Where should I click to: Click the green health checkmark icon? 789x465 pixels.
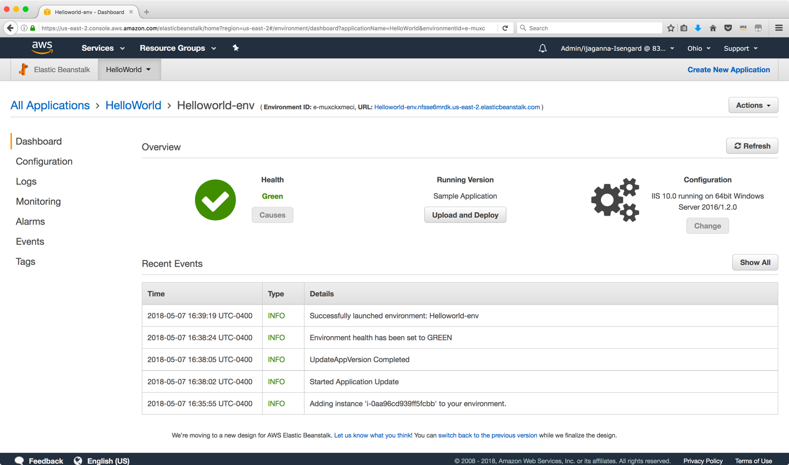(x=215, y=200)
